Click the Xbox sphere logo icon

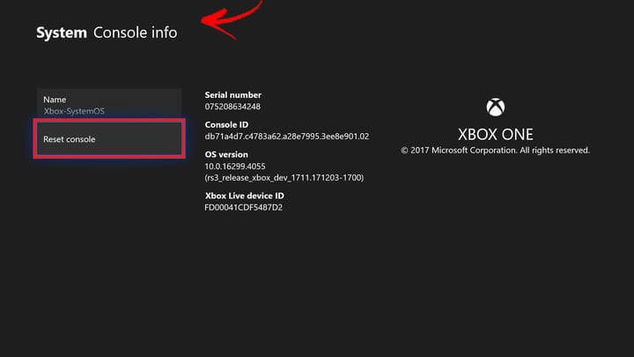click(x=495, y=108)
